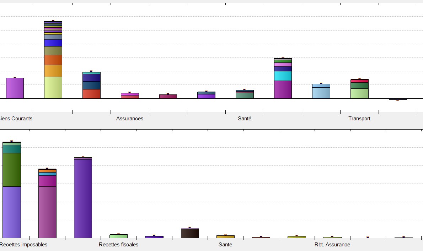The width and height of the screenshot is (423, 251).
Task: Click the light yellow-green bottom segment of the tallest top bar
Action: 53,87
